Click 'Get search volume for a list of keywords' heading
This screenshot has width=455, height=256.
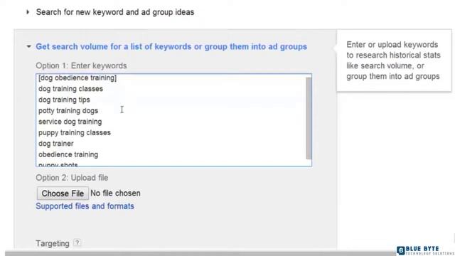click(x=171, y=47)
